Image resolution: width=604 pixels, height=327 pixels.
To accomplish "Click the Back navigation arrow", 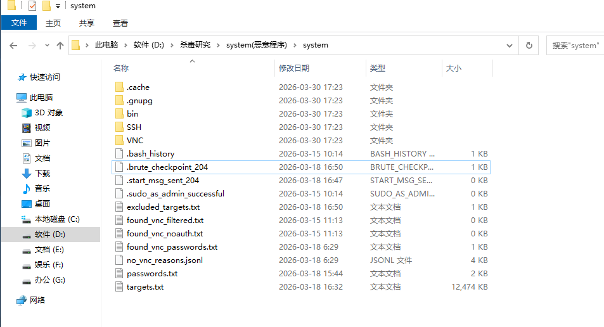I will coord(13,46).
